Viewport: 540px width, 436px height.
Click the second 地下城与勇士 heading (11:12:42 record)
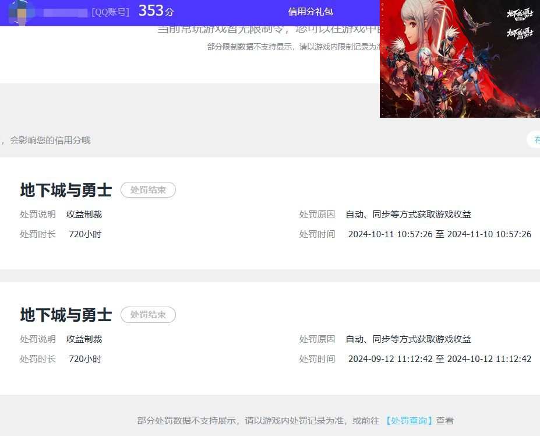[66, 315]
